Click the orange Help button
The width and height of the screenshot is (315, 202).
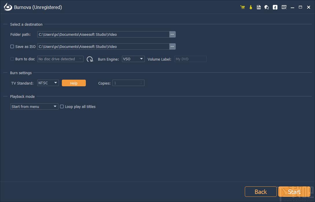pos(74,83)
